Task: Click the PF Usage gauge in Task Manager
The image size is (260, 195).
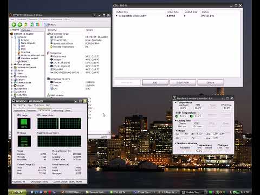Action: tap(24, 141)
